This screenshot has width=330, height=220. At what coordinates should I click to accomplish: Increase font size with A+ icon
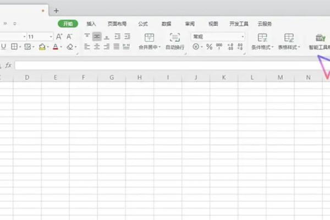click(59, 37)
